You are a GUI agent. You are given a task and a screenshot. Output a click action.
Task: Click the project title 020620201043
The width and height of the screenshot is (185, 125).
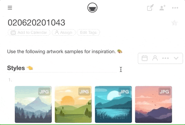coord(36,23)
